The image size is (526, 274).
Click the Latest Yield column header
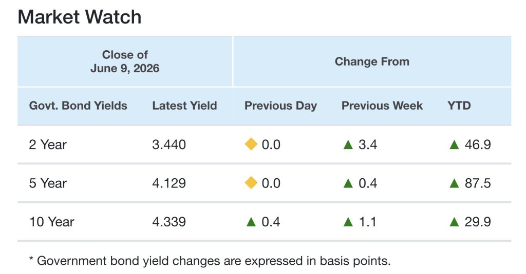184,106
